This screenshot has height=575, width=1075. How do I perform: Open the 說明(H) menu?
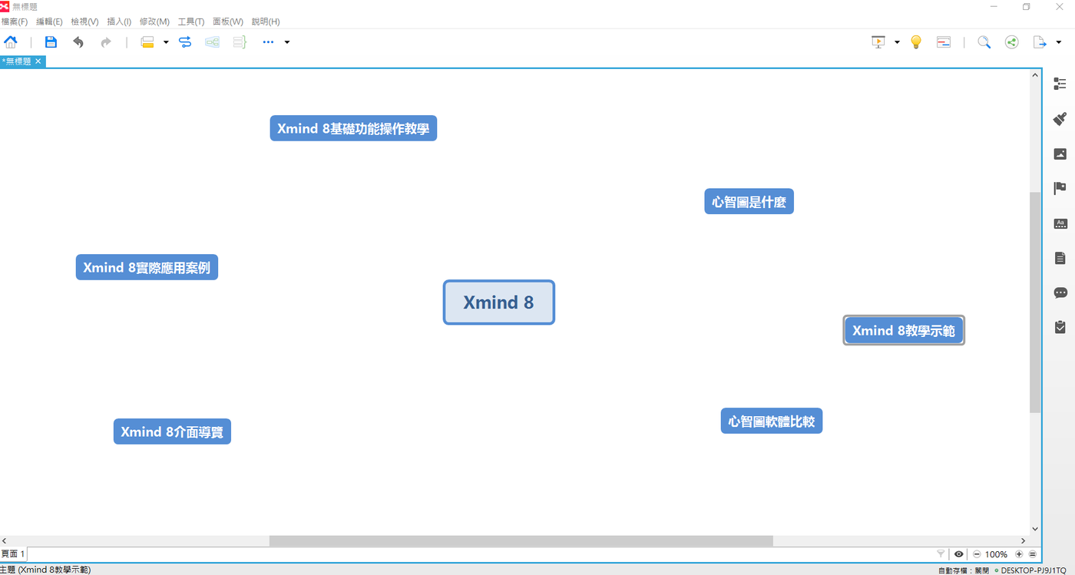(x=266, y=21)
